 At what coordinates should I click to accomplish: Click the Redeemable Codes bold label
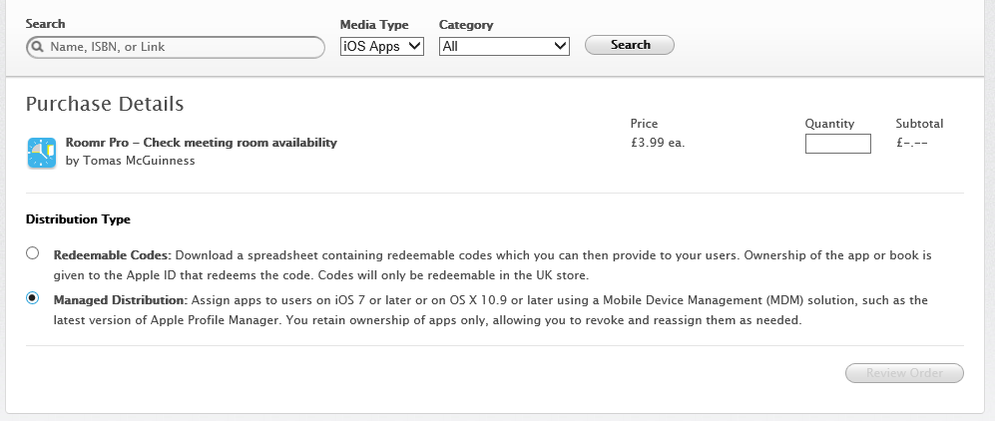pyautogui.click(x=113, y=255)
